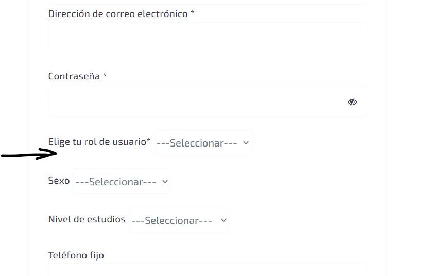
Task: Click the 'Contraseña' label text
Action: [x=74, y=76]
